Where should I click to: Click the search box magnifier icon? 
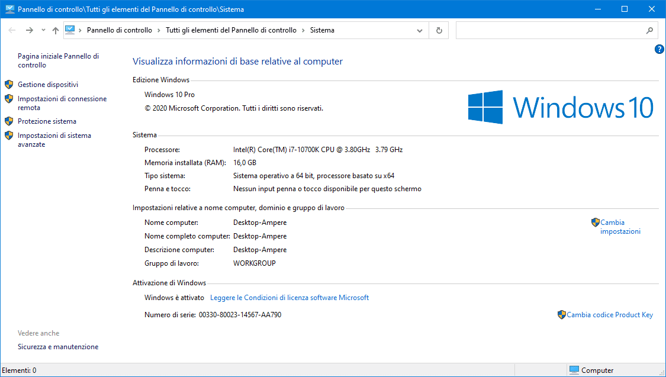[649, 30]
